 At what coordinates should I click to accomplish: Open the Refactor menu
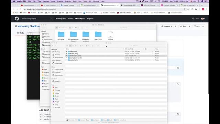(68, 1)
